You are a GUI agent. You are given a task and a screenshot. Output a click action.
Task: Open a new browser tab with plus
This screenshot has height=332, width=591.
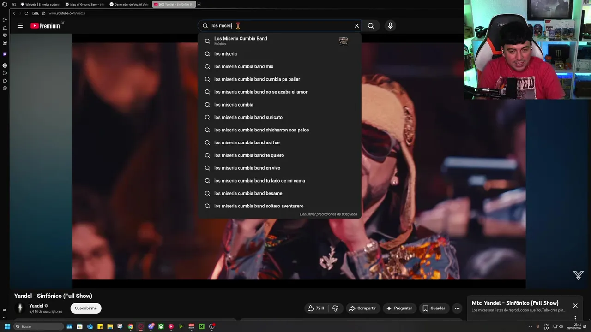point(199,4)
